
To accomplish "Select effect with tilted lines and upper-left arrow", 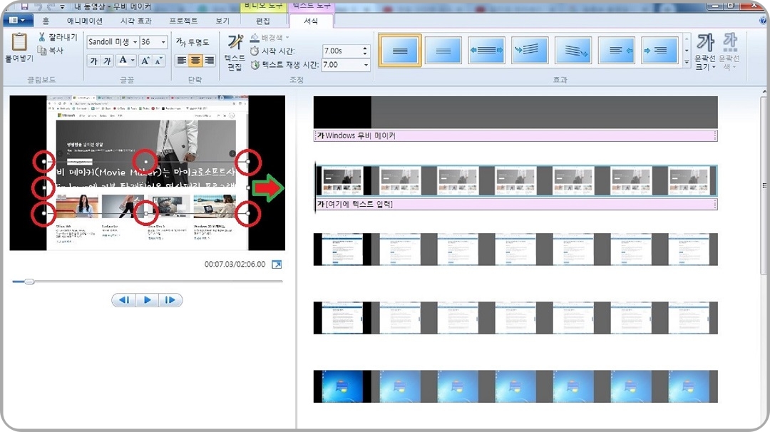I will [x=529, y=50].
